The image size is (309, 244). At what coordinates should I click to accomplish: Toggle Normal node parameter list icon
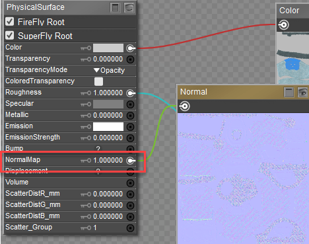(289, 92)
